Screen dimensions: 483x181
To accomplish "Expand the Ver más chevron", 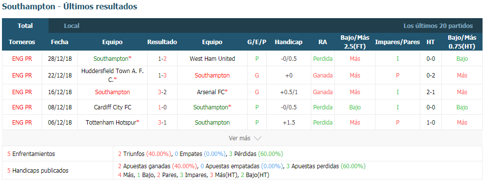I will click(257, 138).
